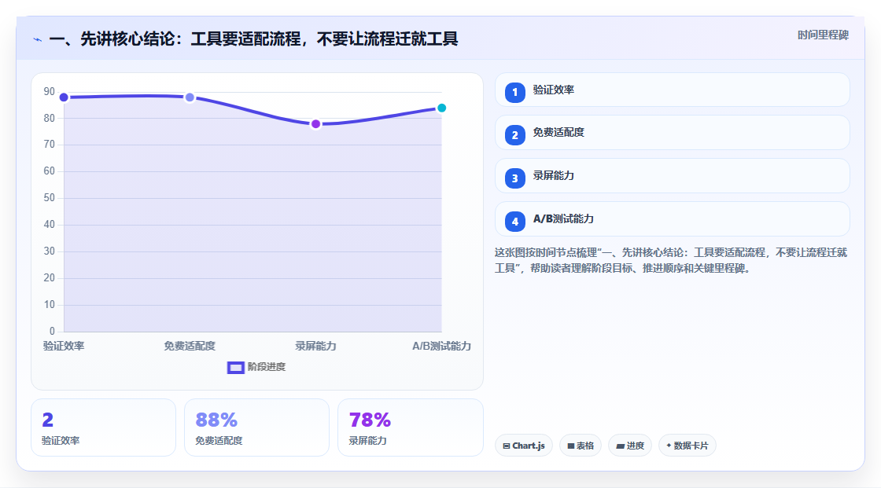This screenshot has height=488, width=881.
Task: Click the number 4 badge for A/B测试能力
Action: point(514,222)
